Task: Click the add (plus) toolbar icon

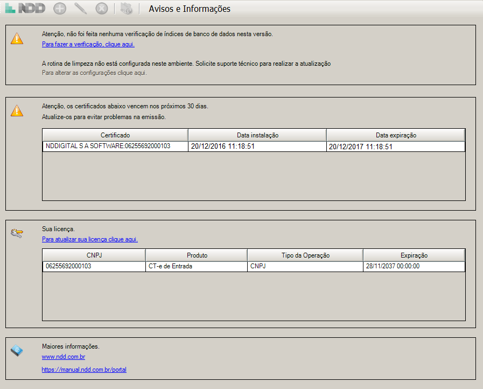Action: (60, 9)
